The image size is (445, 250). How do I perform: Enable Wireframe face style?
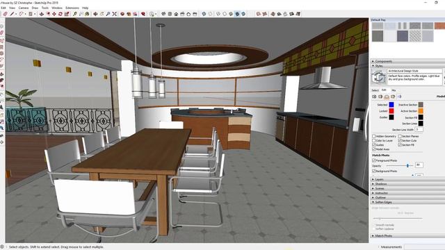point(218,14)
